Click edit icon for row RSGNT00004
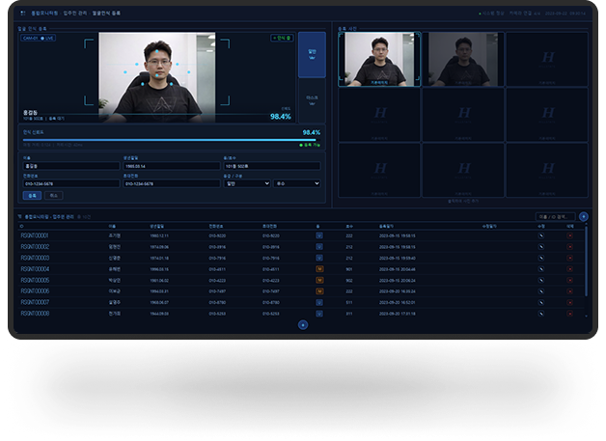 541,268
